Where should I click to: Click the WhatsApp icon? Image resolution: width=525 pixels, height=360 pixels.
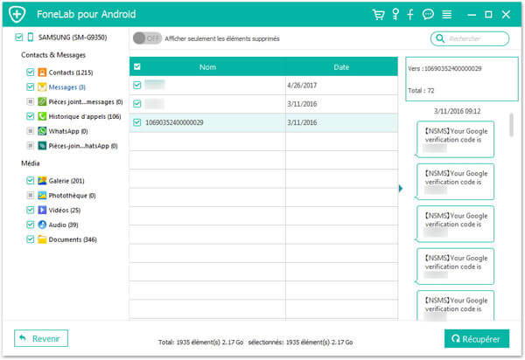point(42,131)
